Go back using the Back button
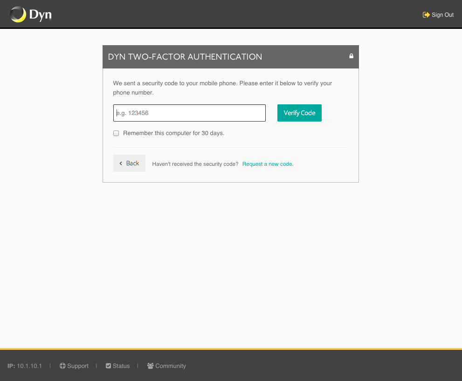Viewport: 462px width, 381px height. [129, 163]
